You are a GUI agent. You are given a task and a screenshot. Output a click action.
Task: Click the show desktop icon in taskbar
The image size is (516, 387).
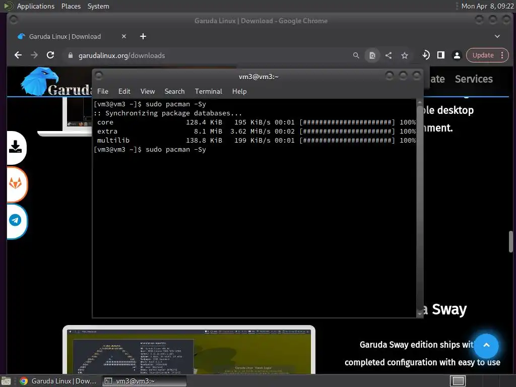coord(6,381)
